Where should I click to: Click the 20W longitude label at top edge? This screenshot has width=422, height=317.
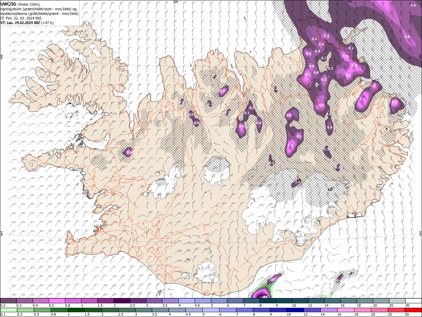175,2
